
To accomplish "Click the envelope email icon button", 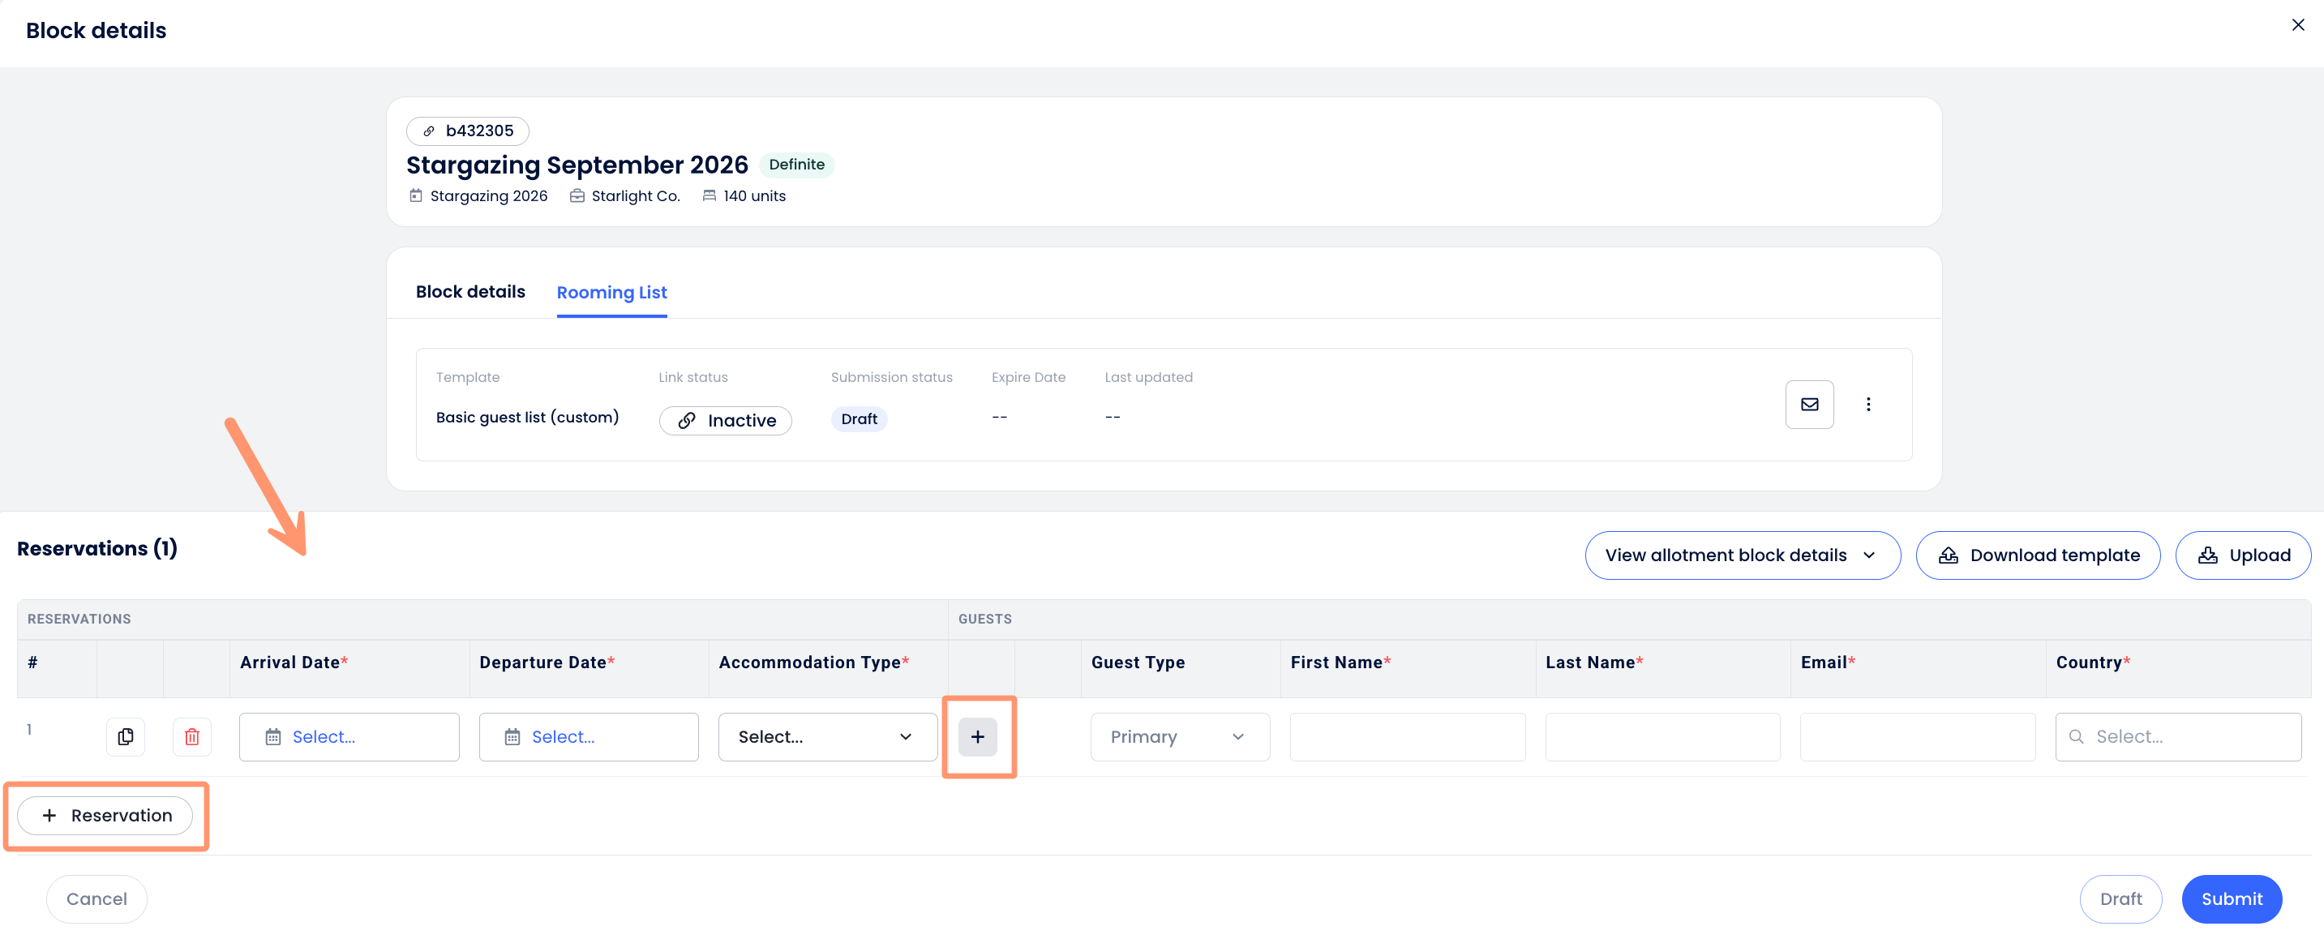I will (1809, 405).
